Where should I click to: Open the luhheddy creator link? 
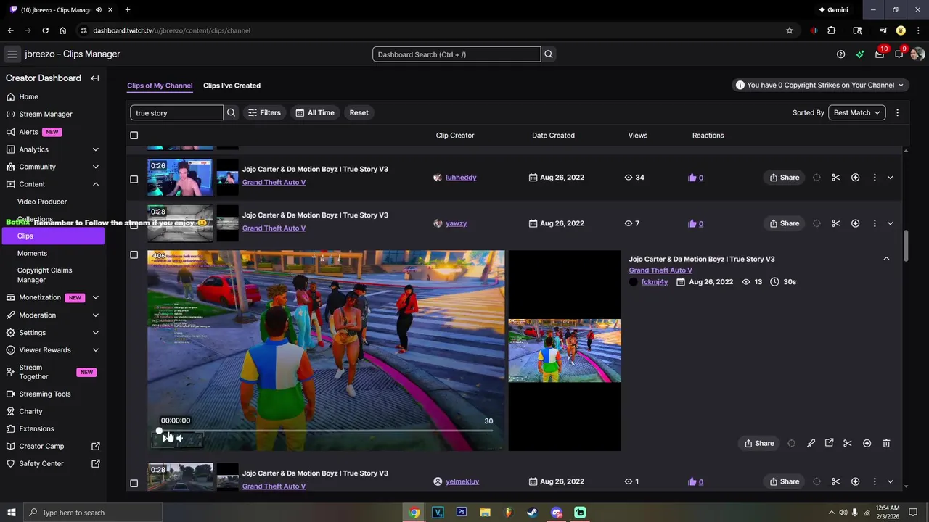coord(461,178)
